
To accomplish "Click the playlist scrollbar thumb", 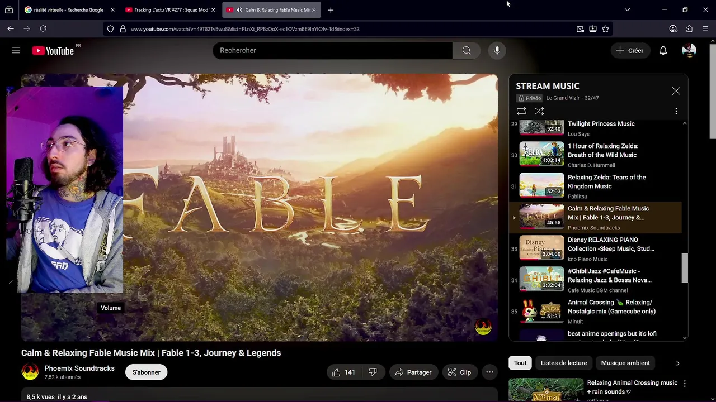I will (685, 268).
